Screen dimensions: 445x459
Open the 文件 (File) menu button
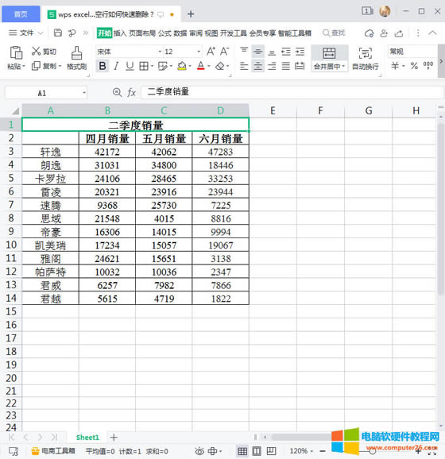pos(25,33)
